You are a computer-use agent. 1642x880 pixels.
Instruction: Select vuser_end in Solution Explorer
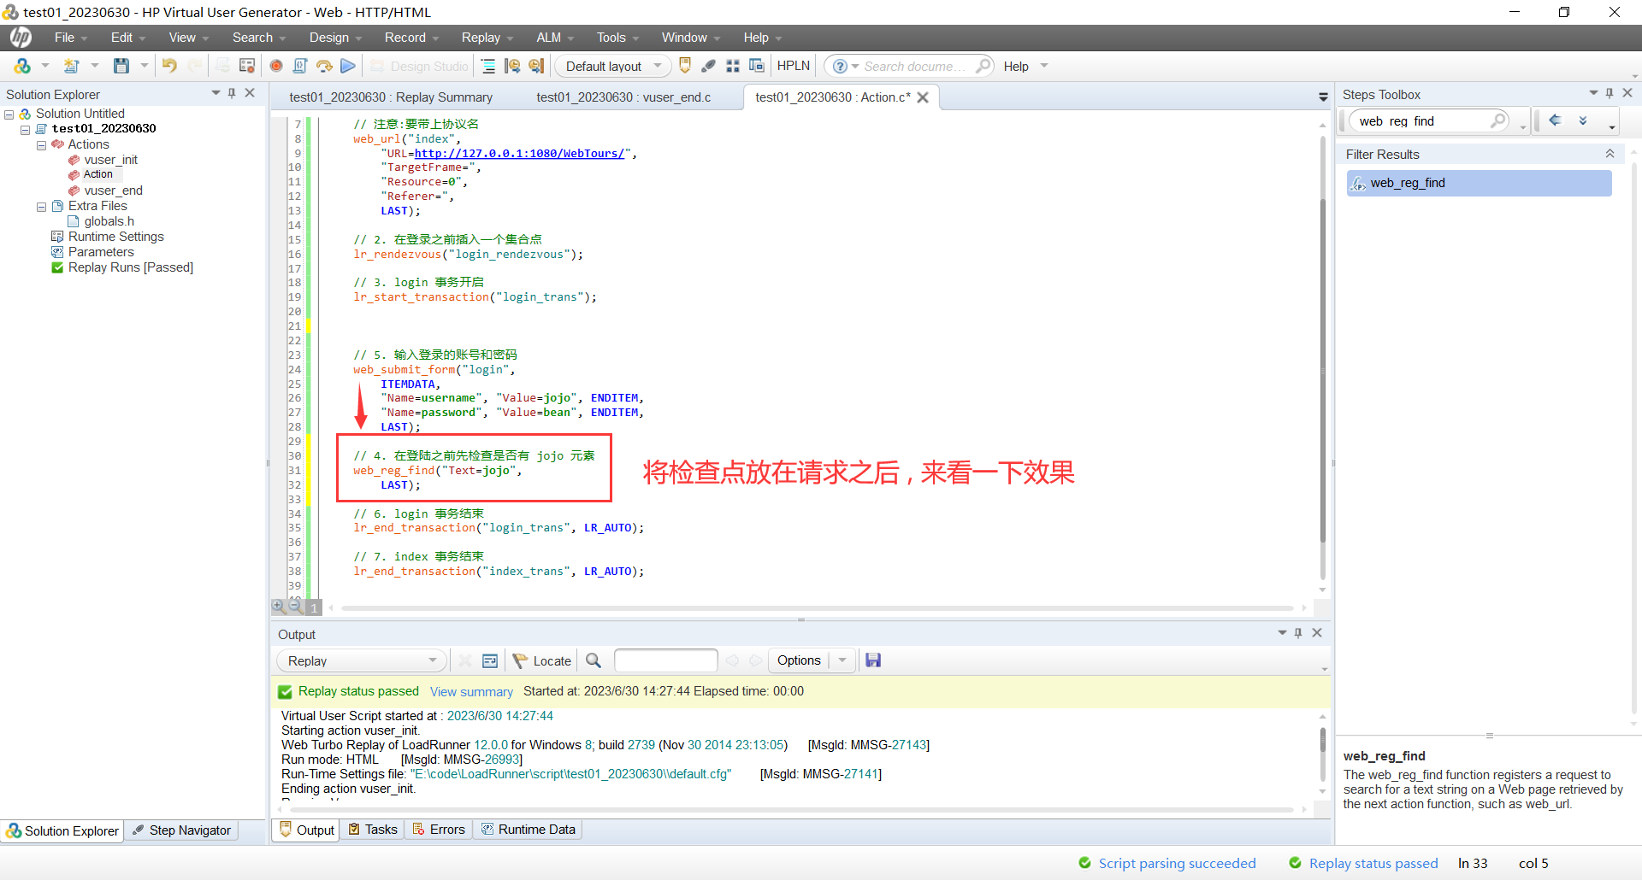coord(113,191)
